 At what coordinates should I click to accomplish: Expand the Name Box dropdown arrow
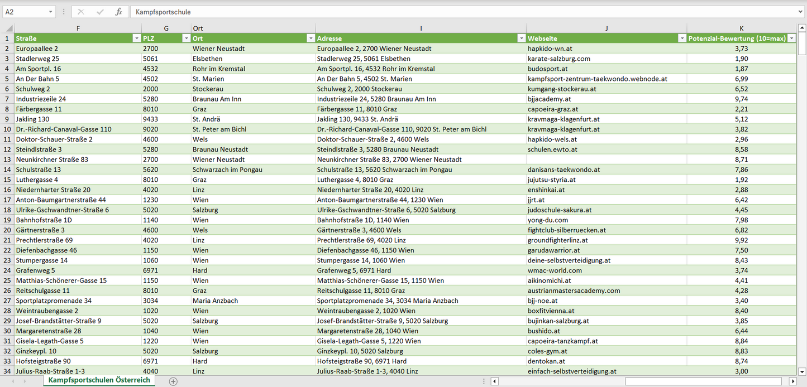(51, 12)
